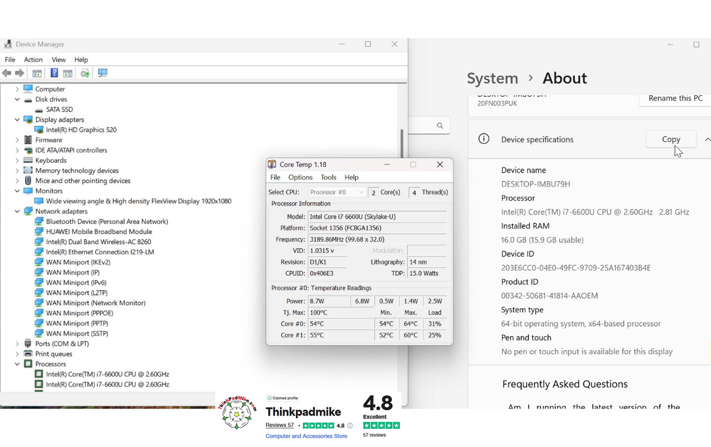Collapse the Disk drives node
This screenshot has height=447, width=711.
point(17,99)
